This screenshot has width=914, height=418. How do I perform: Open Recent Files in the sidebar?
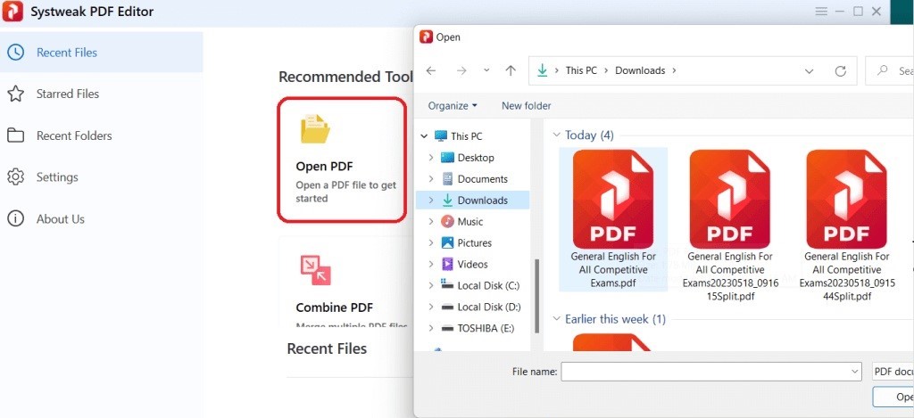coord(102,53)
